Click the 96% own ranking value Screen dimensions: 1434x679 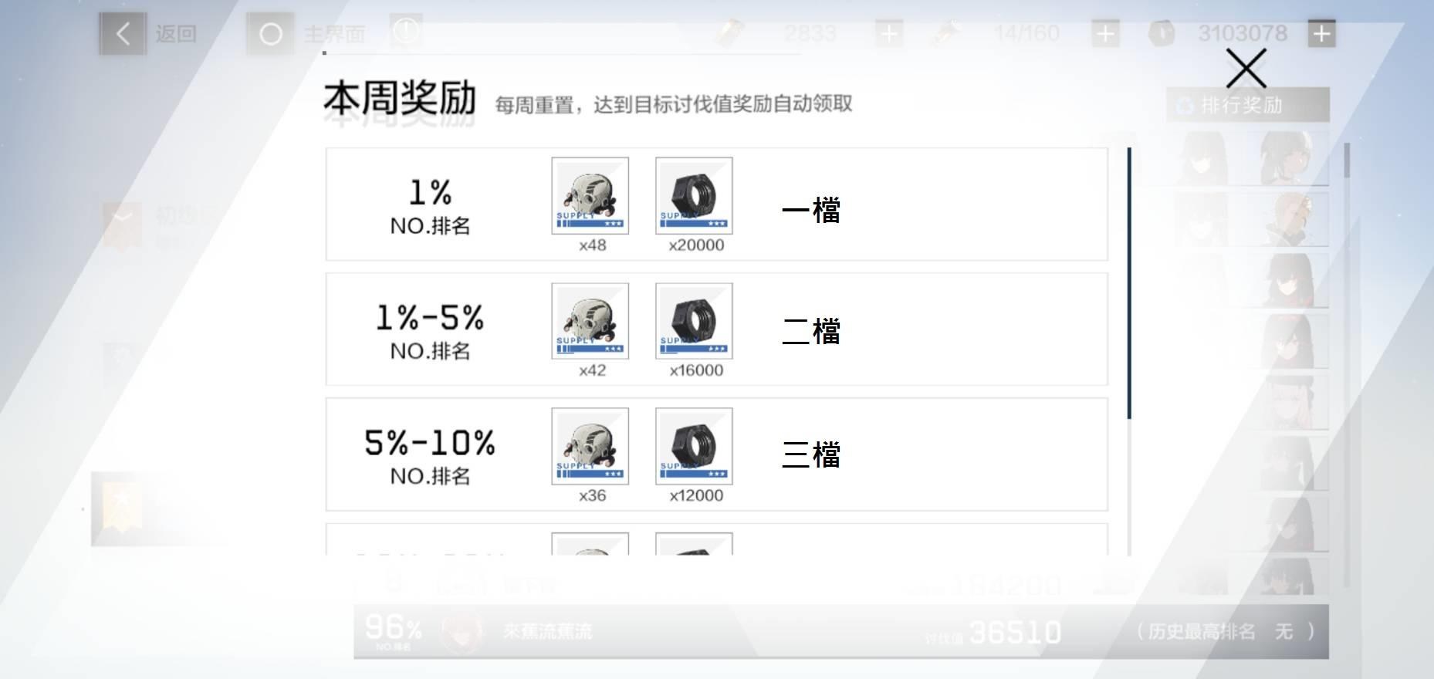[x=394, y=627]
